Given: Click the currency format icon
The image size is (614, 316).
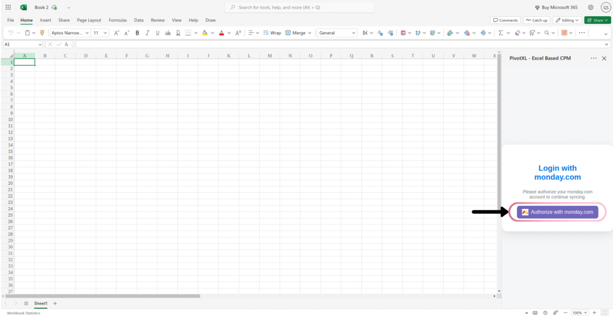Looking at the screenshot, I should pos(365,33).
